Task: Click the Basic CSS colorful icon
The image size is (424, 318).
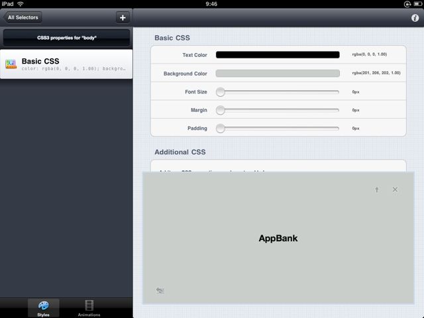Action: tap(11, 64)
